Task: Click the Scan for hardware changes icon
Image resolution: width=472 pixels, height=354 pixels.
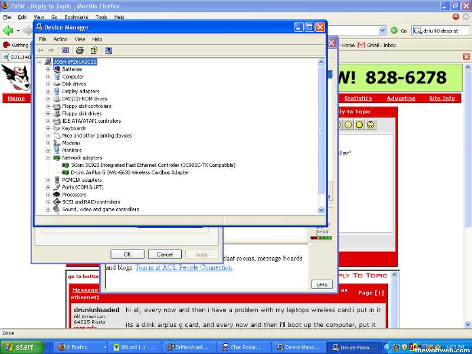Action: [109, 51]
